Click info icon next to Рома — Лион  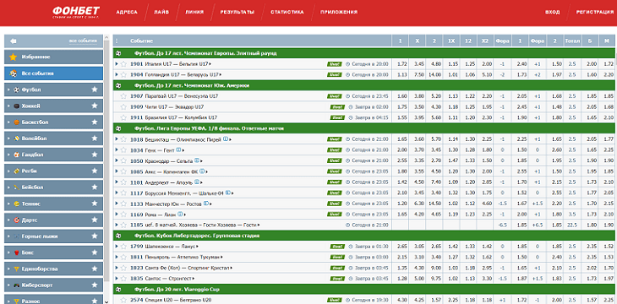[179, 214]
